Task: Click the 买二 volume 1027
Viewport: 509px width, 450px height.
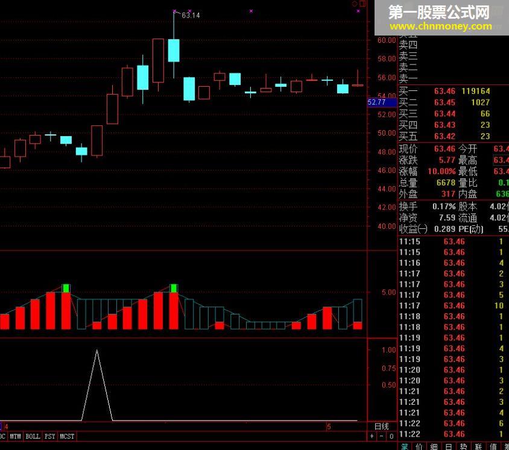Action: 481,102
